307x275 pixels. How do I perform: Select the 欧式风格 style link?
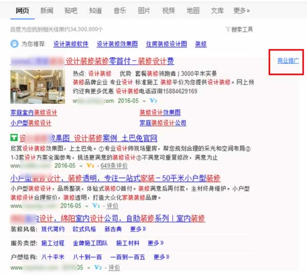pos(84,230)
